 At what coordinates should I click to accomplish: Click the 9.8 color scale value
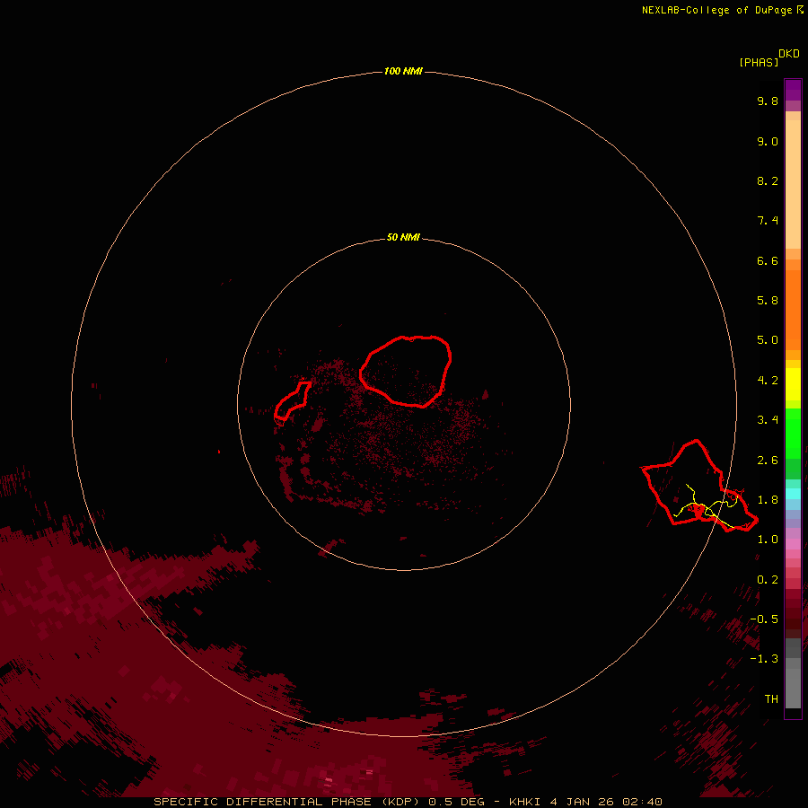tap(768, 101)
